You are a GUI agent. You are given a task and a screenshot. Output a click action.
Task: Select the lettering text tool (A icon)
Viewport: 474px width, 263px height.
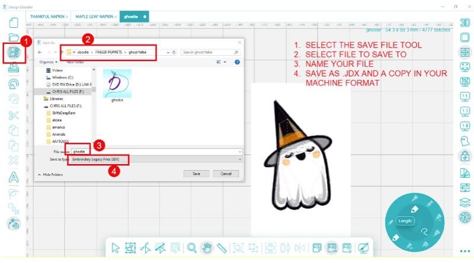coord(14,177)
